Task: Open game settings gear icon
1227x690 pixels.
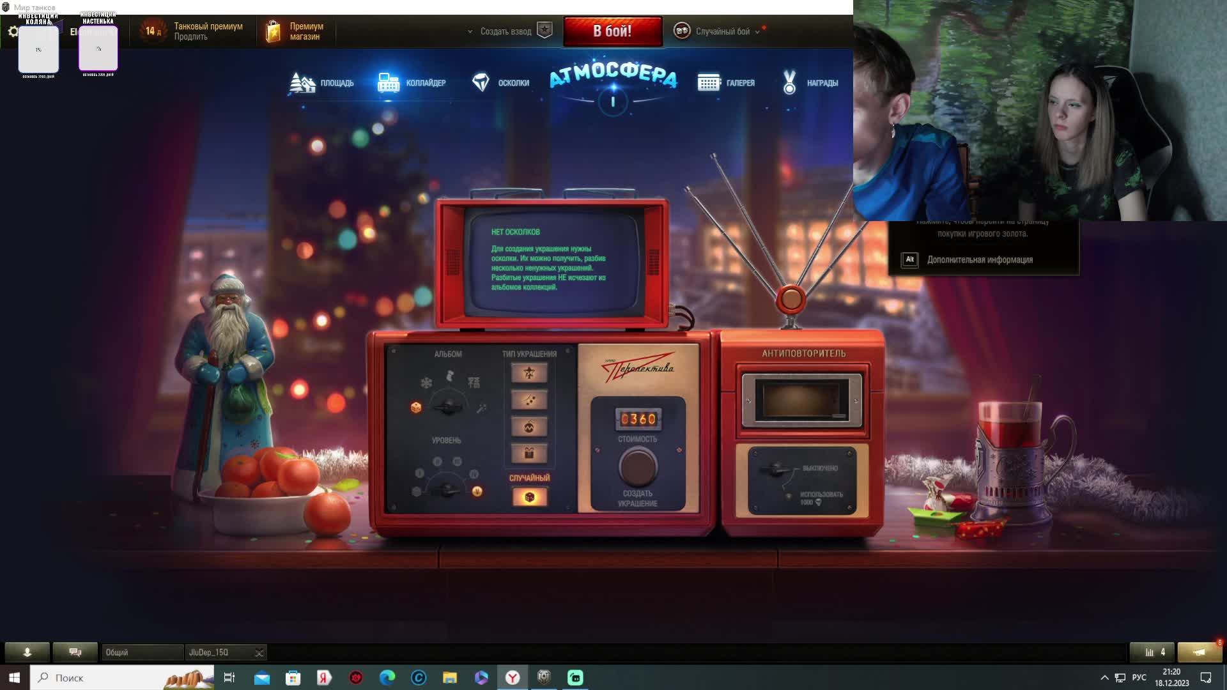Action: pos(13,31)
